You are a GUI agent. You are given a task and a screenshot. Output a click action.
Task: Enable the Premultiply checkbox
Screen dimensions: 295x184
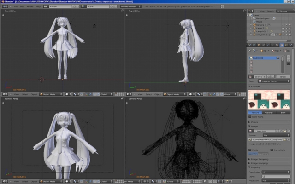(271, 150)
